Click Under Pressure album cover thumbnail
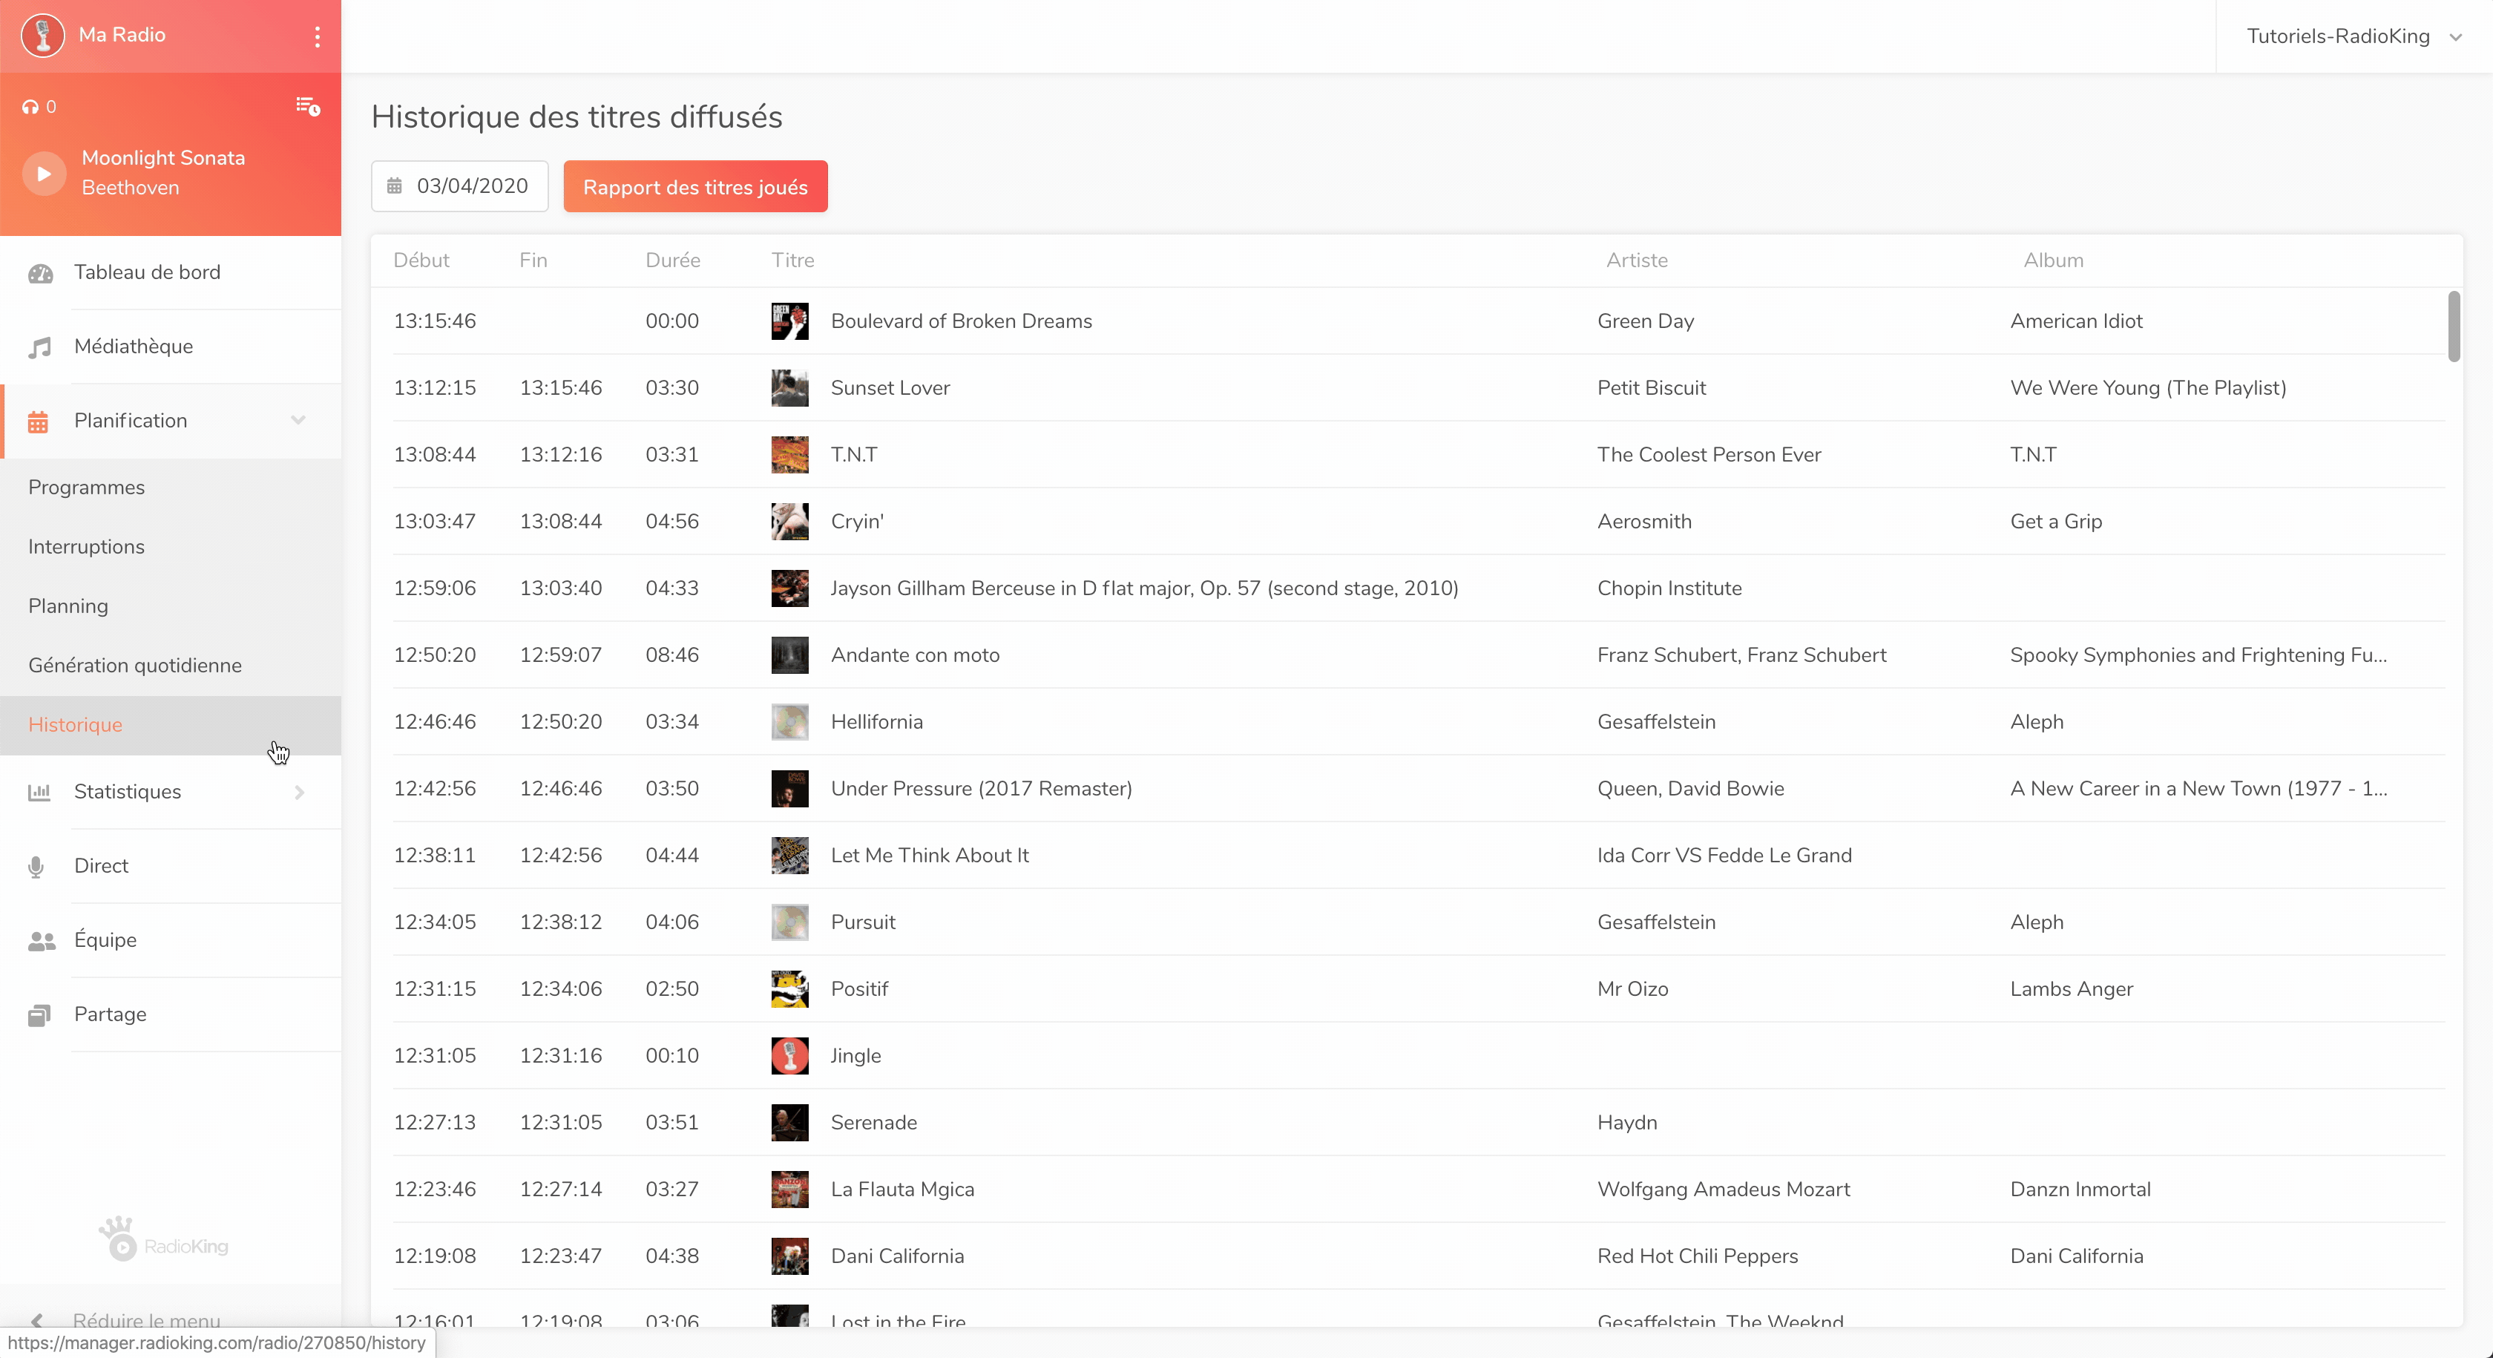Screen dimensions: 2493x1358 (x=789, y=789)
